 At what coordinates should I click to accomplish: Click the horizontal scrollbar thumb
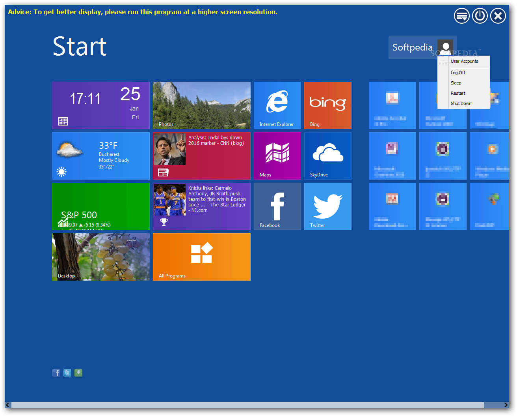coord(247,405)
